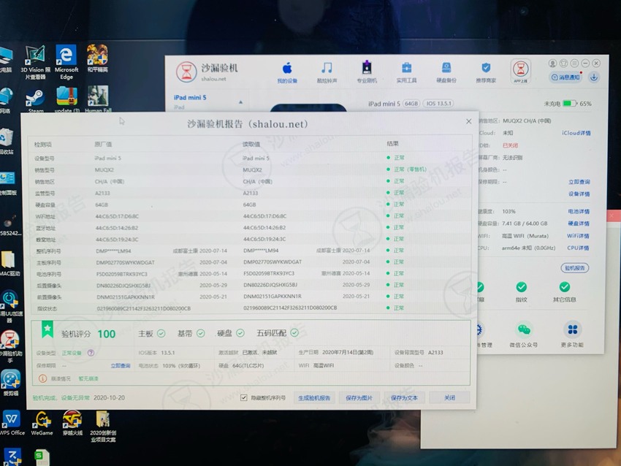Click the iOS 13.5.1 version badge
The width and height of the screenshot is (621, 466).
(438, 103)
